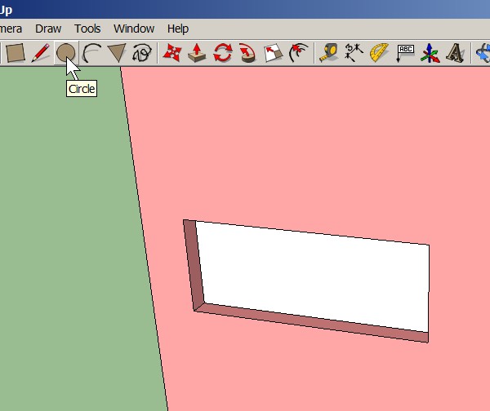
Task: Choose the Text label tool
Action: 404,53
